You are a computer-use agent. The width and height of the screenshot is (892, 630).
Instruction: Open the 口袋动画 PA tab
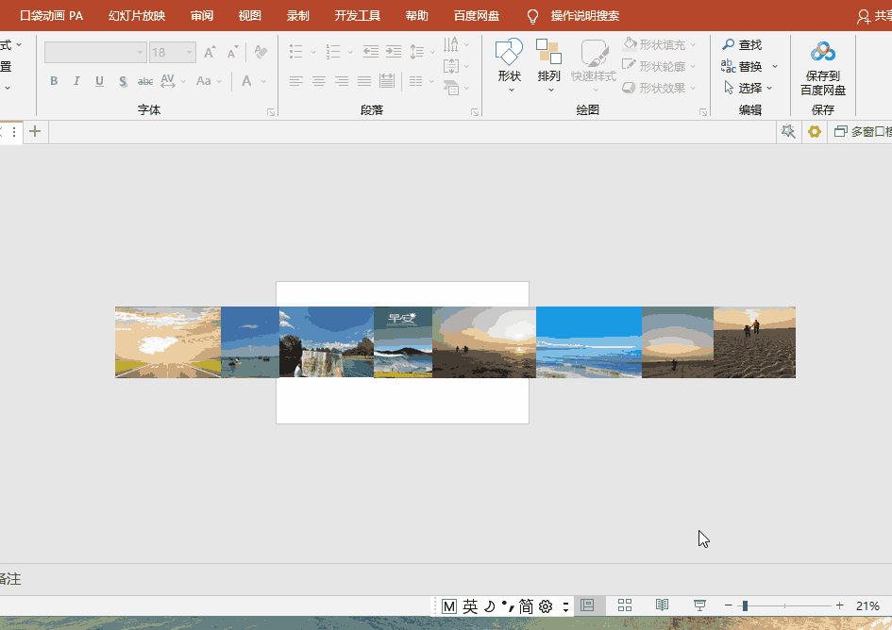point(51,15)
